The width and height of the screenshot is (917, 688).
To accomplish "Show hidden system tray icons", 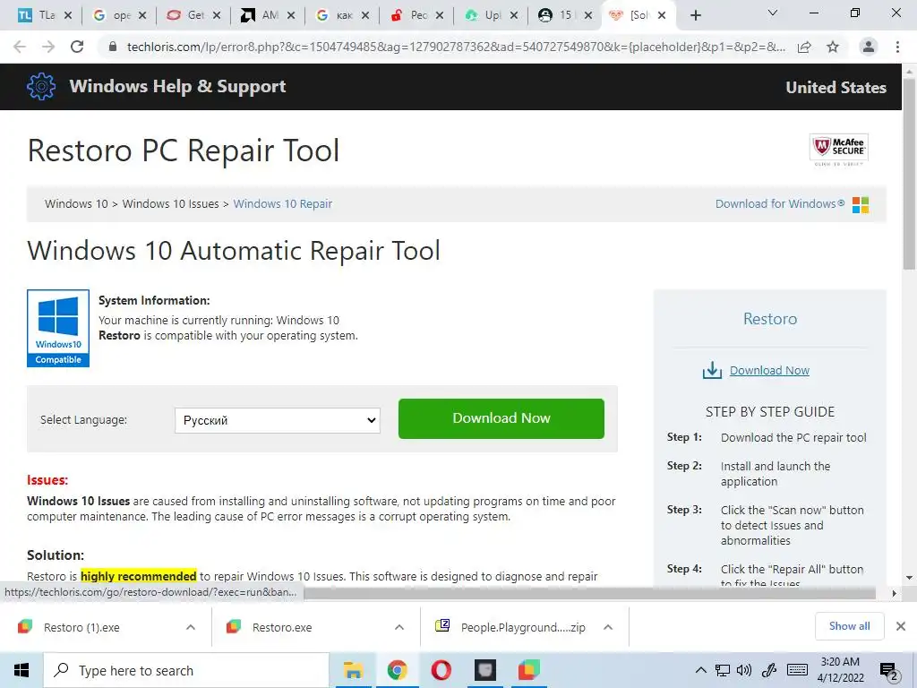I will [x=700, y=670].
